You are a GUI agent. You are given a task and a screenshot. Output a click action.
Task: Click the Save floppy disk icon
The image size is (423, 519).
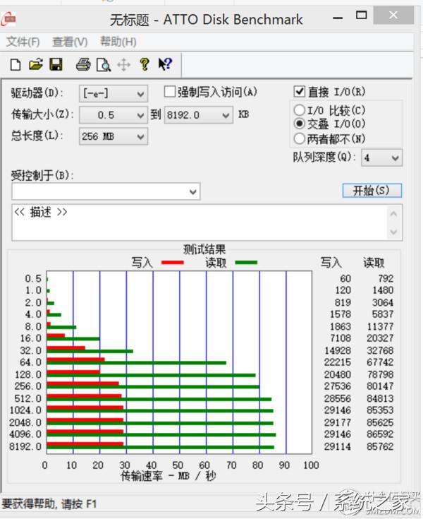(56, 64)
